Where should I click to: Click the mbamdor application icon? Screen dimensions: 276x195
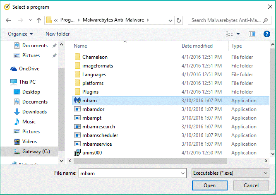77,109
